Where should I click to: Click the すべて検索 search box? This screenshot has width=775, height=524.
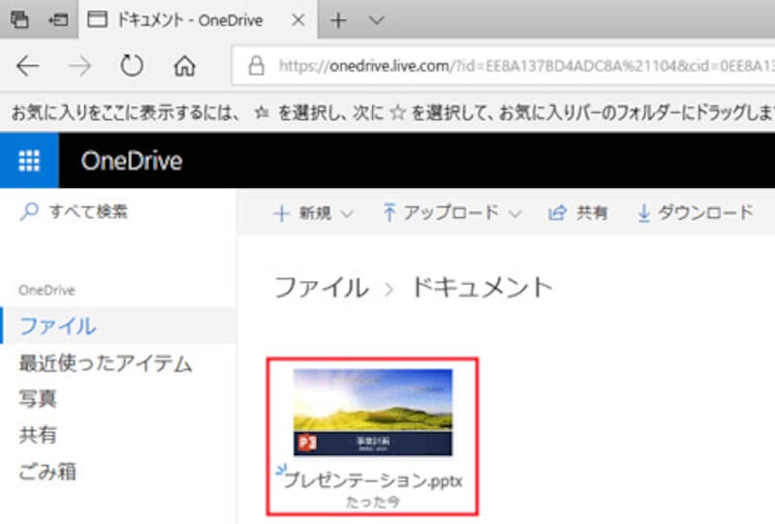pos(87,211)
